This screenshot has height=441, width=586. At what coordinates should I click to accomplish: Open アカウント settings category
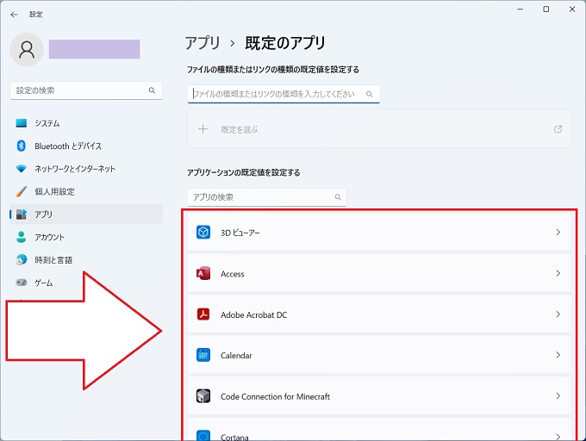(x=86, y=237)
